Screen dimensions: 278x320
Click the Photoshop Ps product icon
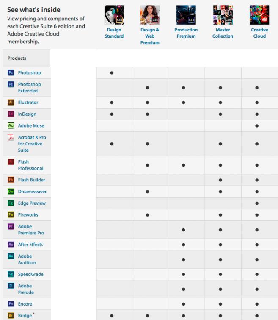pyautogui.click(x=11, y=73)
